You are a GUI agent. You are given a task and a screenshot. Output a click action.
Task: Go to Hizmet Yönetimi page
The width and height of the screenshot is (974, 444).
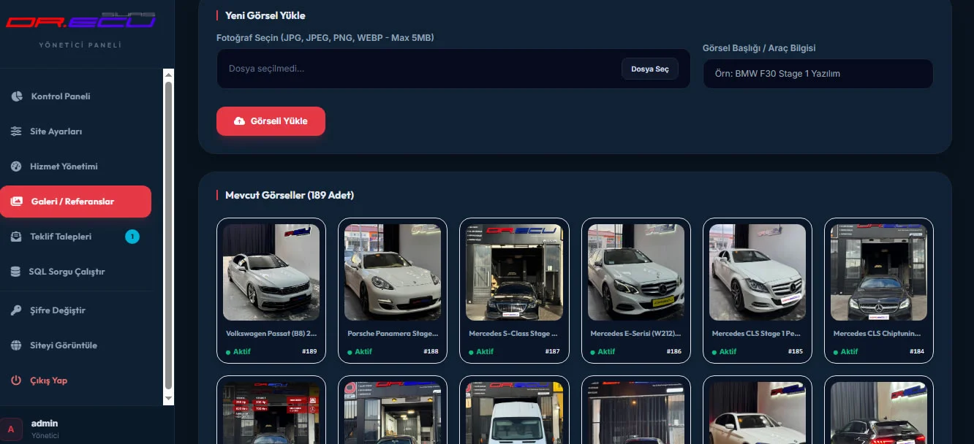tap(75, 166)
